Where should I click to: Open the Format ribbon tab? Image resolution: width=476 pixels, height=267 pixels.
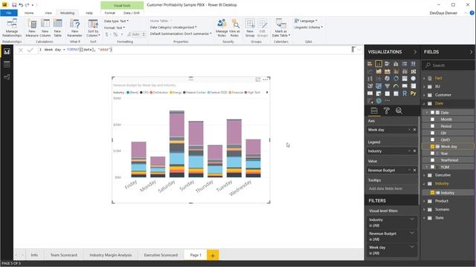pyautogui.click(x=110, y=13)
